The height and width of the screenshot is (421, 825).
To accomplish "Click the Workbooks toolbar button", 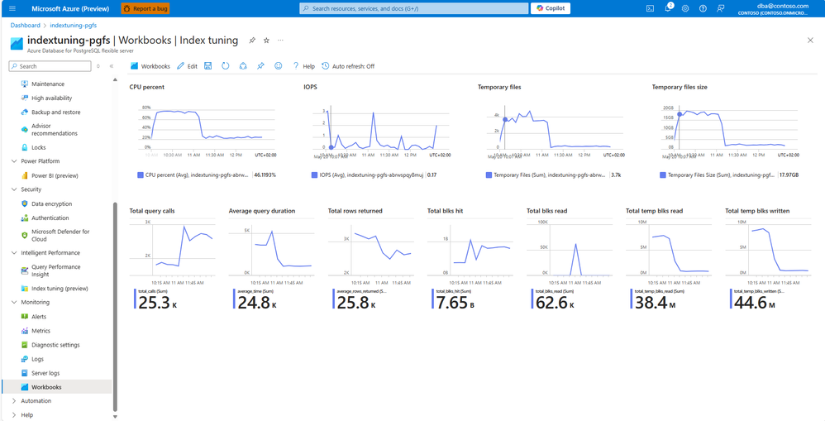I will click(150, 66).
